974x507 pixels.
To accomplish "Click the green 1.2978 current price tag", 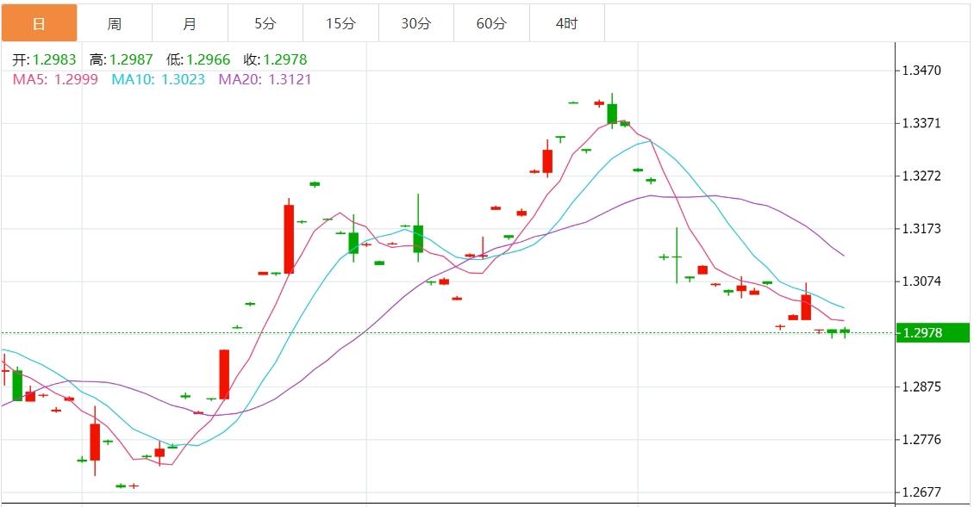I will click(933, 333).
